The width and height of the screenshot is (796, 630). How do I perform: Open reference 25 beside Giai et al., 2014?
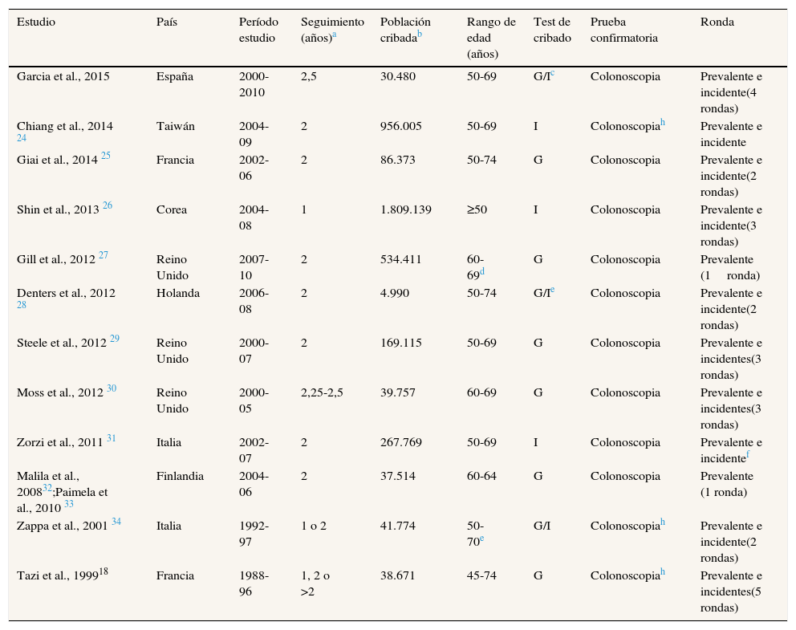pos(105,156)
